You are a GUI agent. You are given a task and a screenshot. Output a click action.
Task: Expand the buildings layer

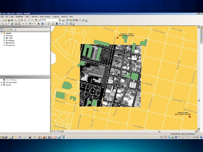(x=4, y=41)
